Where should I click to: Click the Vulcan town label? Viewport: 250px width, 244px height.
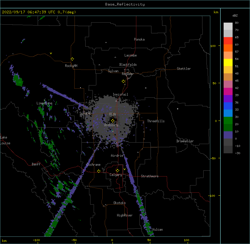(157, 230)
